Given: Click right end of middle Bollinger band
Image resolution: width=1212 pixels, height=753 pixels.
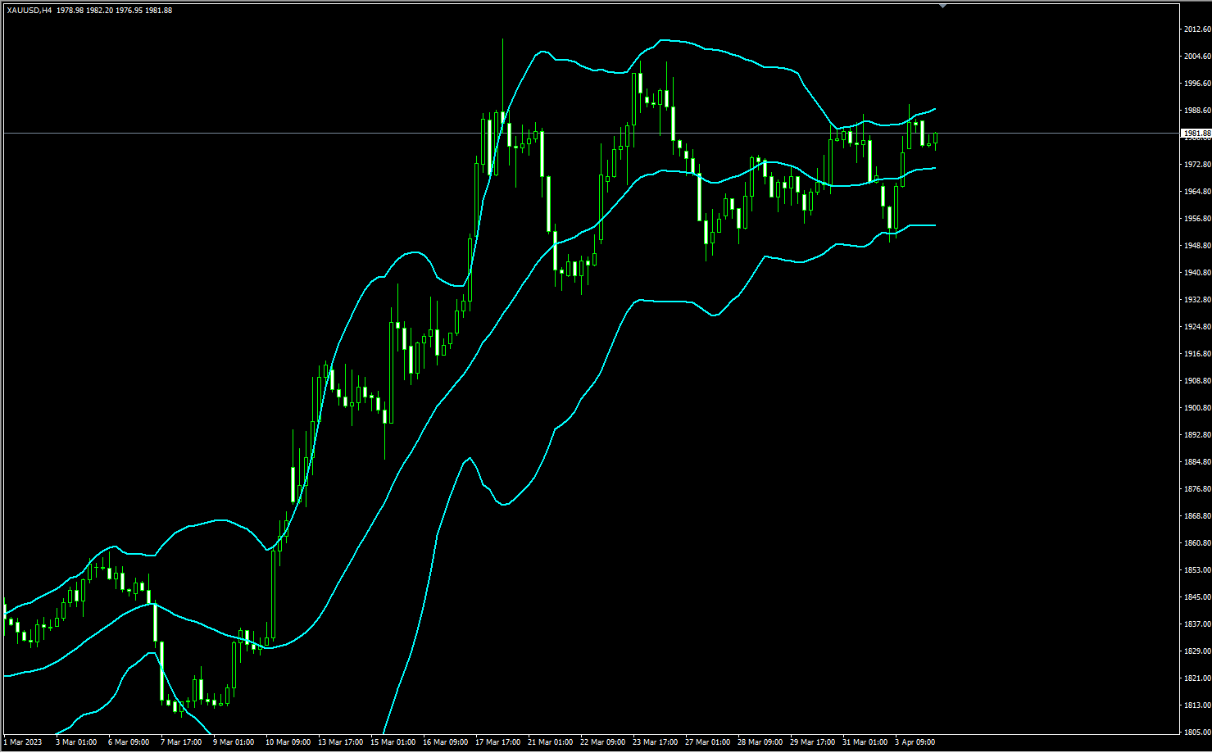Looking at the screenshot, I should (934, 168).
